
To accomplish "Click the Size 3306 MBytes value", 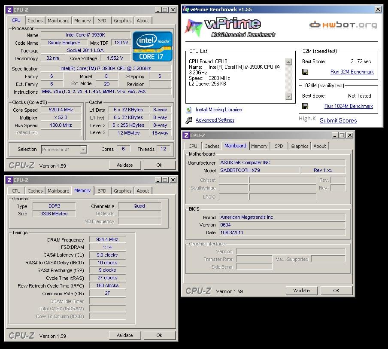I will (x=54, y=214).
